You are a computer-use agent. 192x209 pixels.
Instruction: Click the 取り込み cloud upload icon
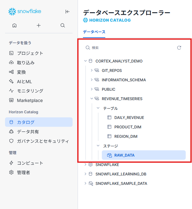[11, 62]
